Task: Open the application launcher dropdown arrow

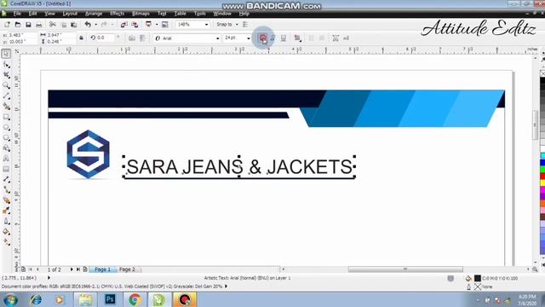Action: pyautogui.click(x=157, y=25)
